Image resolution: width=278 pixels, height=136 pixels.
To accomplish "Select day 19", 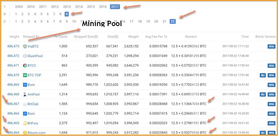I will coord(148,21).
